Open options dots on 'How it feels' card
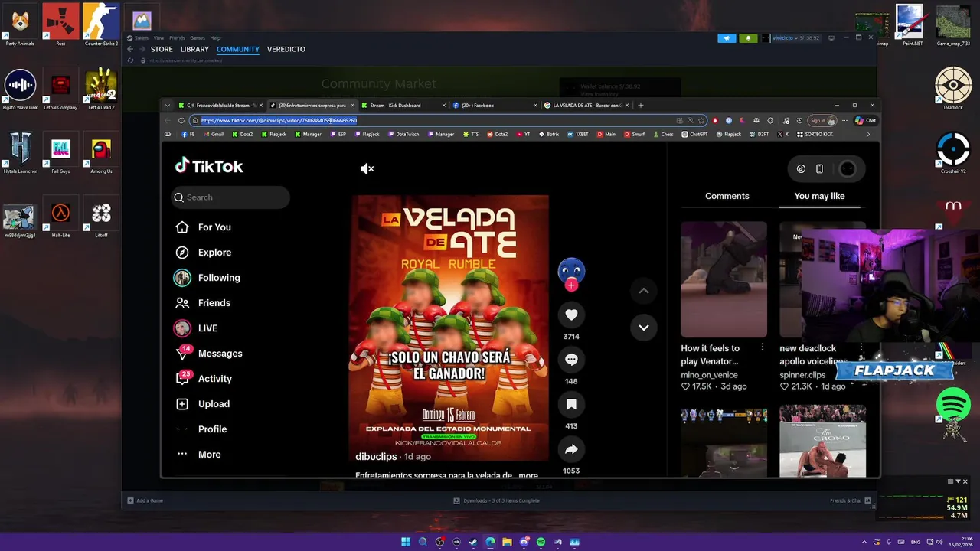The width and height of the screenshot is (980, 551). [762, 347]
